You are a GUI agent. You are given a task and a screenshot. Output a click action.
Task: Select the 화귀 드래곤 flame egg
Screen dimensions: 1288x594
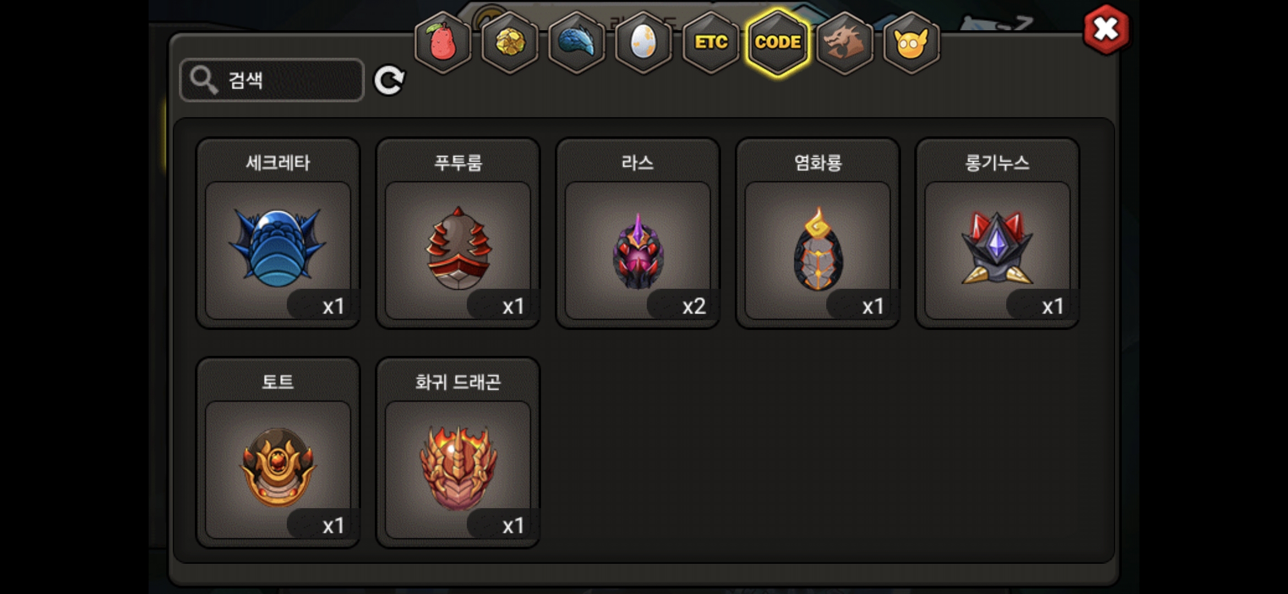click(458, 453)
